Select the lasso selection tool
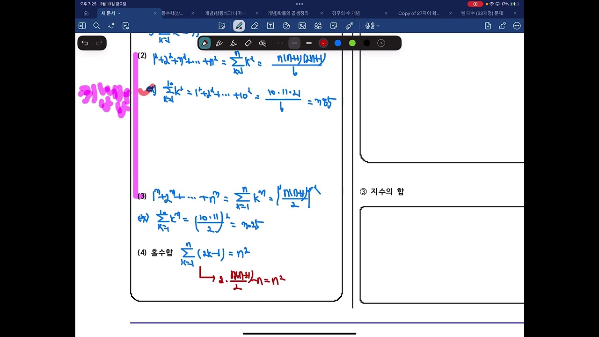The width and height of the screenshot is (599, 337). pos(222,26)
